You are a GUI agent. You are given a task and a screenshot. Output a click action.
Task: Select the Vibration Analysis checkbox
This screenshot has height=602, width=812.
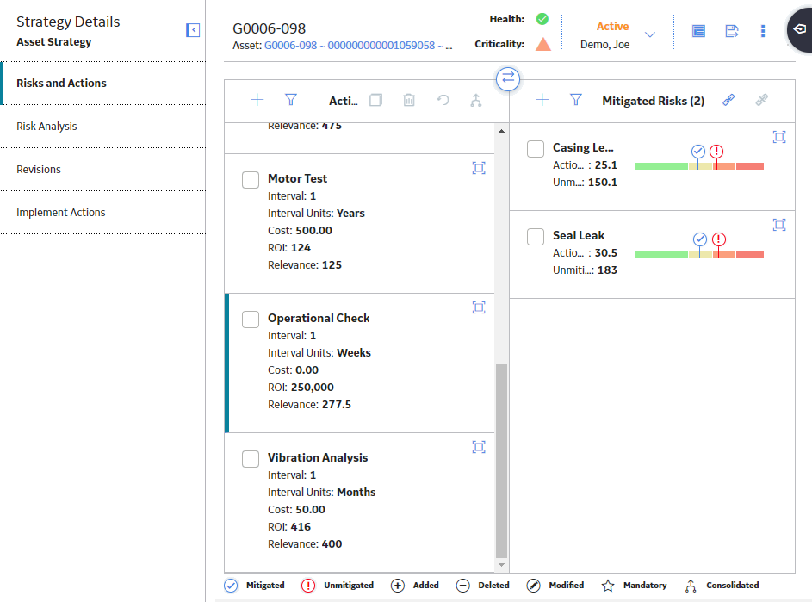[251, 459]
